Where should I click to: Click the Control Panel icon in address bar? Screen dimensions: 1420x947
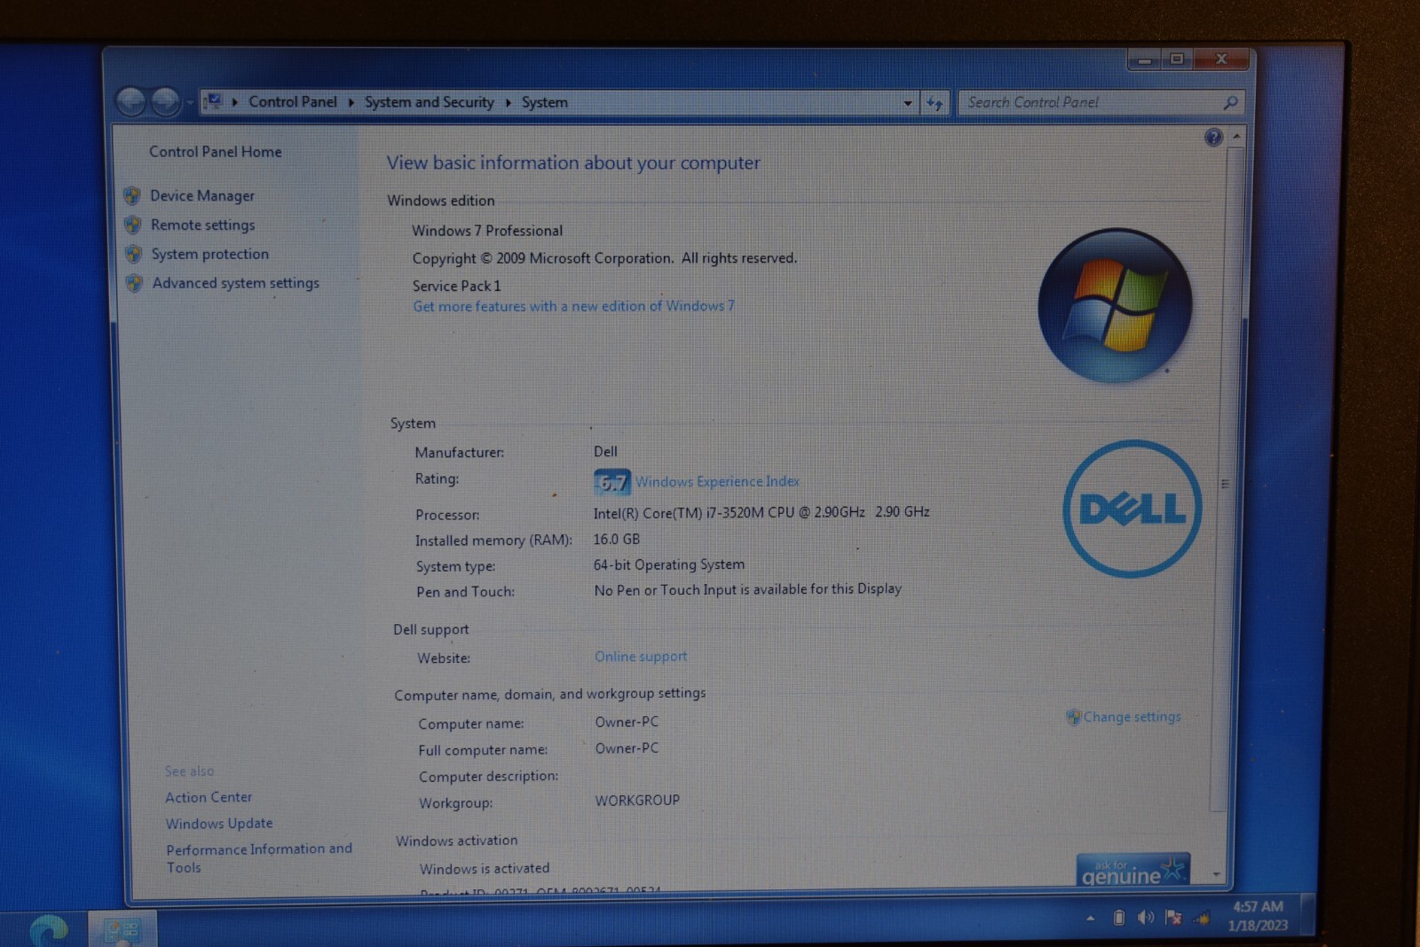pos(214,102)
